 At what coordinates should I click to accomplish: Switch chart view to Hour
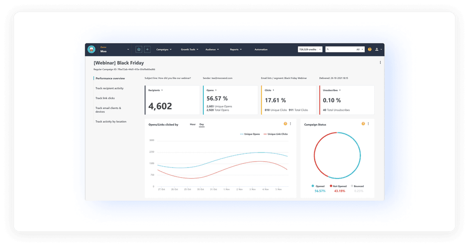pyautogui.click(x=193, y=124)
